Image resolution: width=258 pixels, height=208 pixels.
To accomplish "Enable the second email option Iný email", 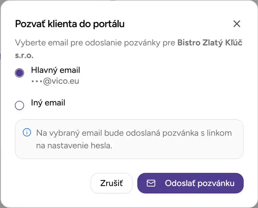I will pyautogui.click(x=19, y=105).
